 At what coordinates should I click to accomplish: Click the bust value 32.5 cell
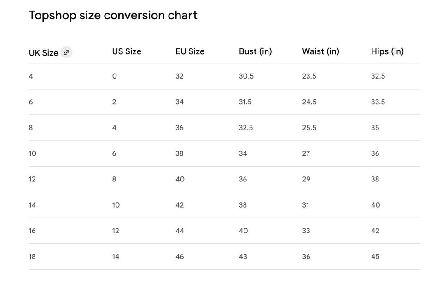pyautogui.click(x=246, y=128)
